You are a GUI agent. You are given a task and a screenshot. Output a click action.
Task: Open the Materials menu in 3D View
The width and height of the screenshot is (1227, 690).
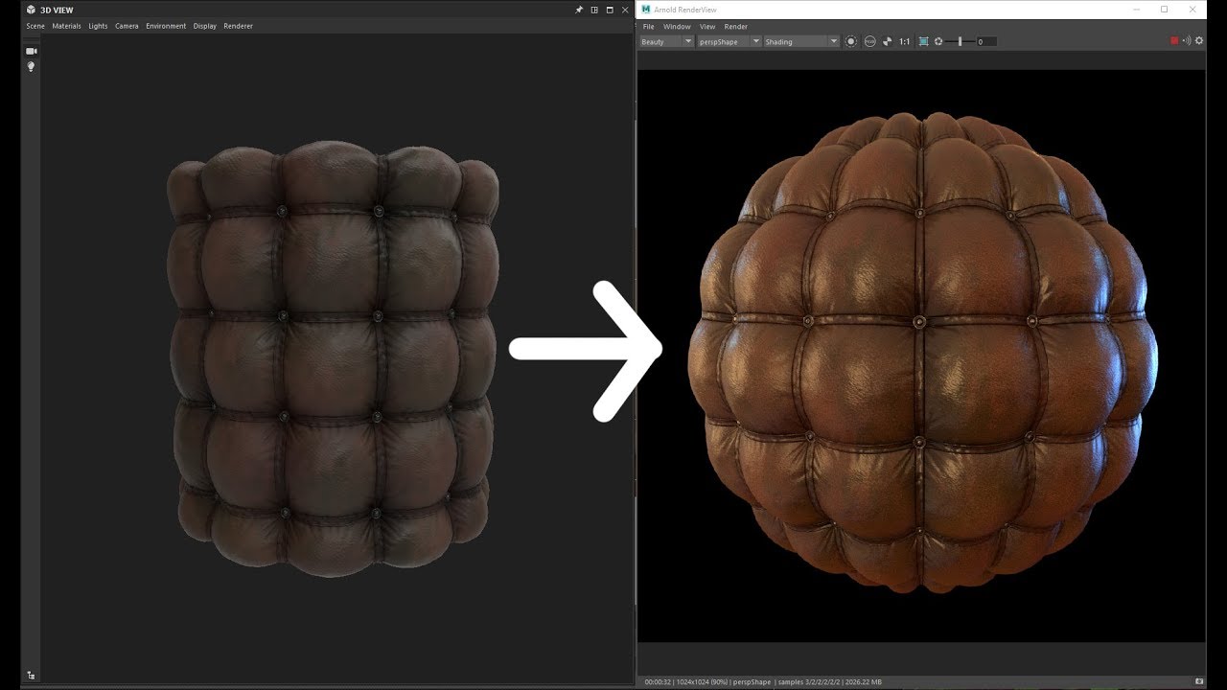[x=66, y=26]
